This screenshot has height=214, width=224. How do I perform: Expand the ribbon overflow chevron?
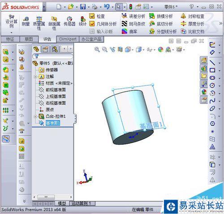click(x=220, y=23)
